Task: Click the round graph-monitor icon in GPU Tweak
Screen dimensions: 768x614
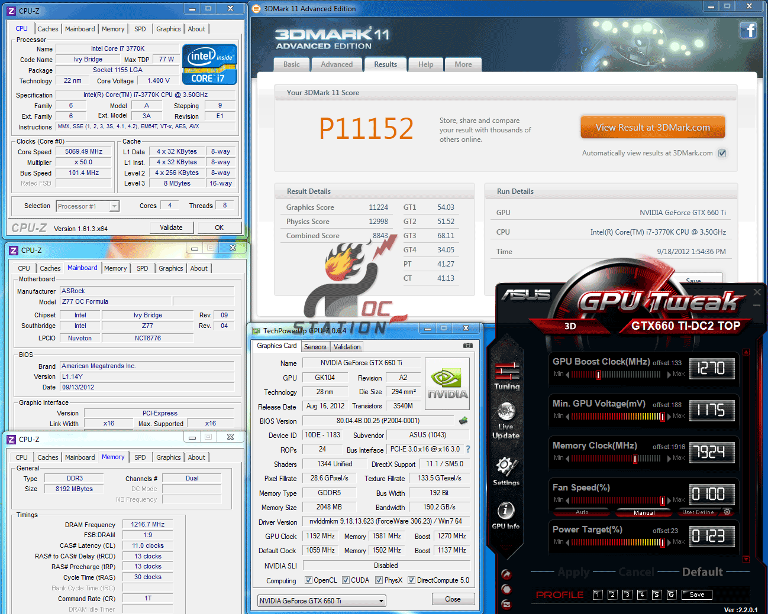Action: coord(506,603)
